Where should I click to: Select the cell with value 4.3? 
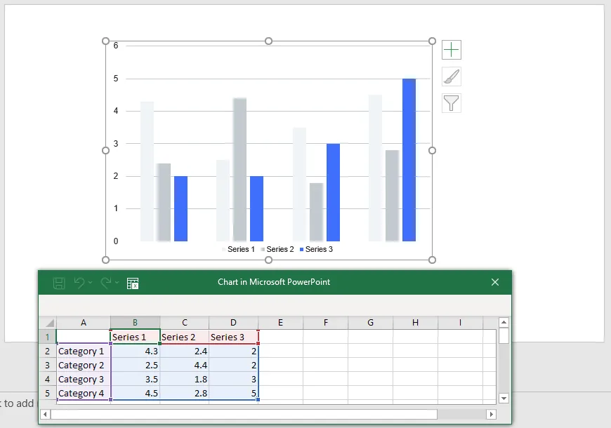click(136, 352)
